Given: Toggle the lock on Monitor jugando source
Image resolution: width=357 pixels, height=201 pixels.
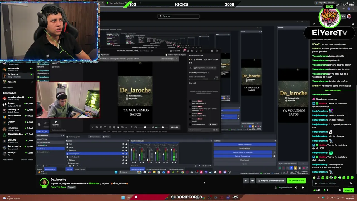Looking at the screenshot, I should point(126,157).
